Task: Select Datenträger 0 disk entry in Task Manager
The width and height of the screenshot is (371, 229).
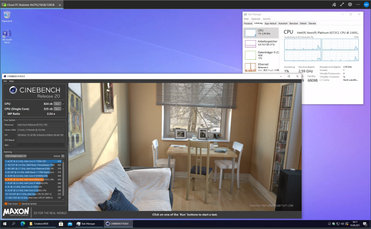Action: [x=261, y=55]
